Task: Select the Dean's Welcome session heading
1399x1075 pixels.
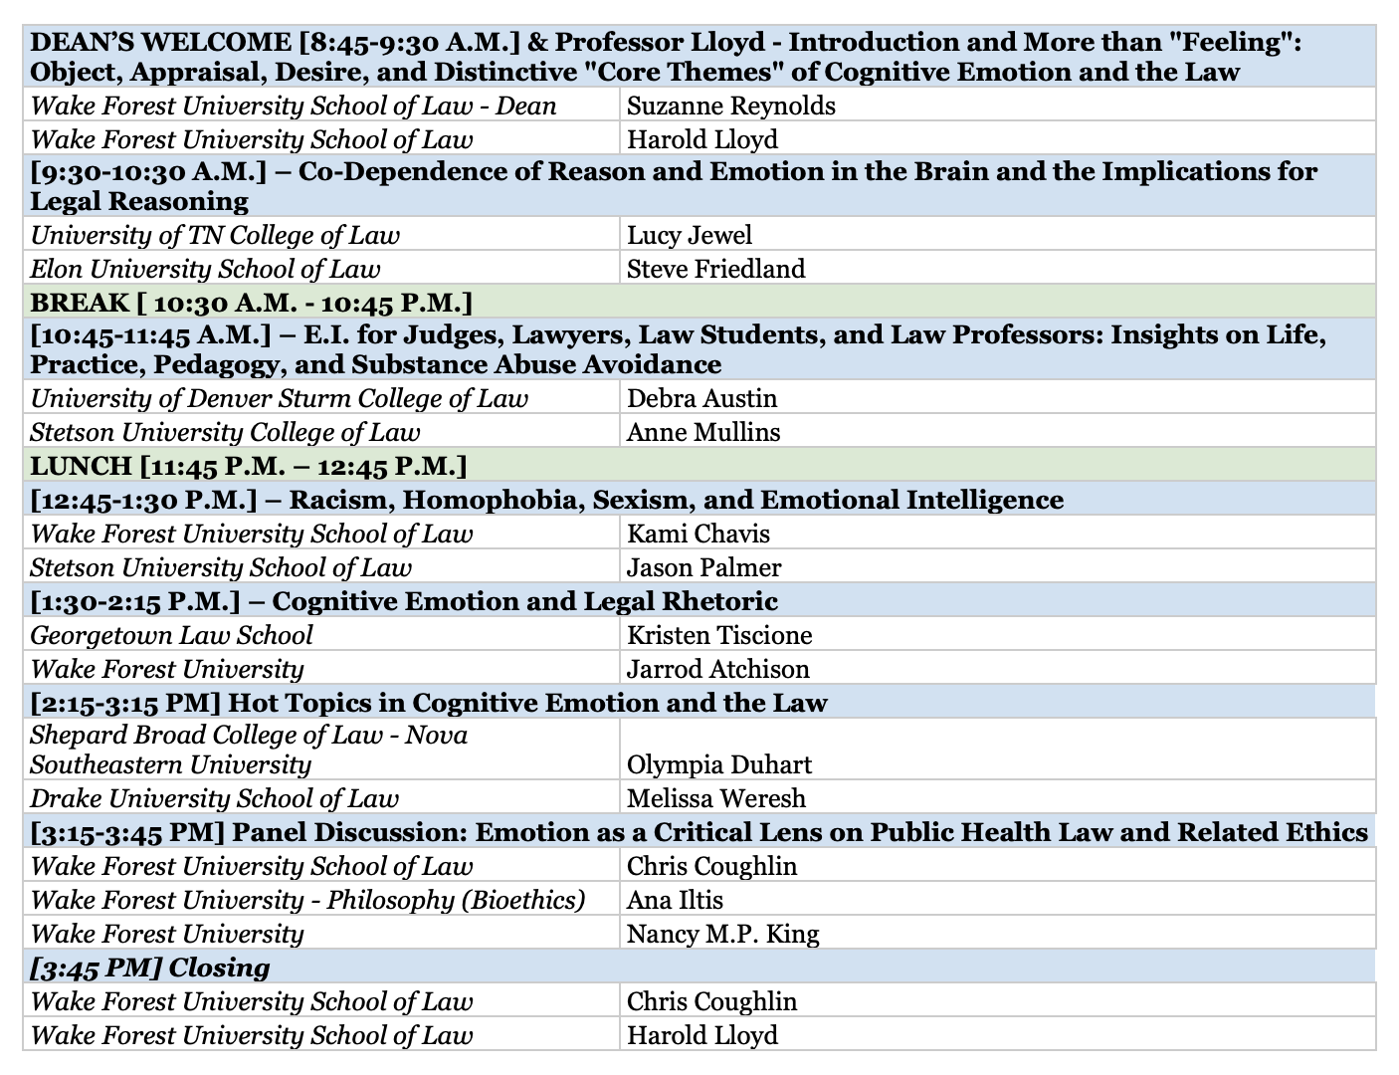Action: coord(699,57)
